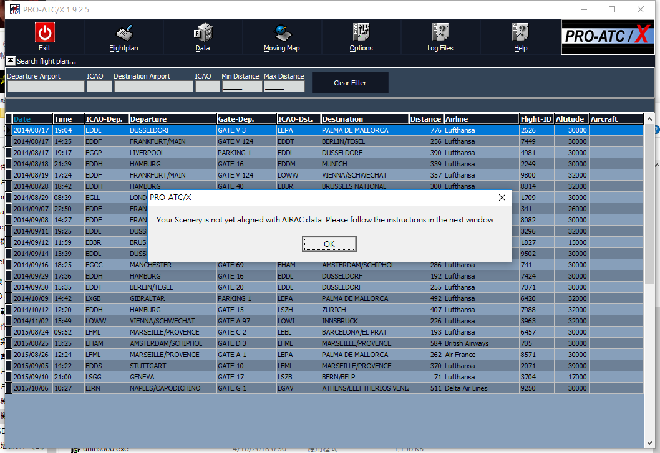Sort table by Time column header
Screen dimensions: 660x453
click(x=69, y=119)
